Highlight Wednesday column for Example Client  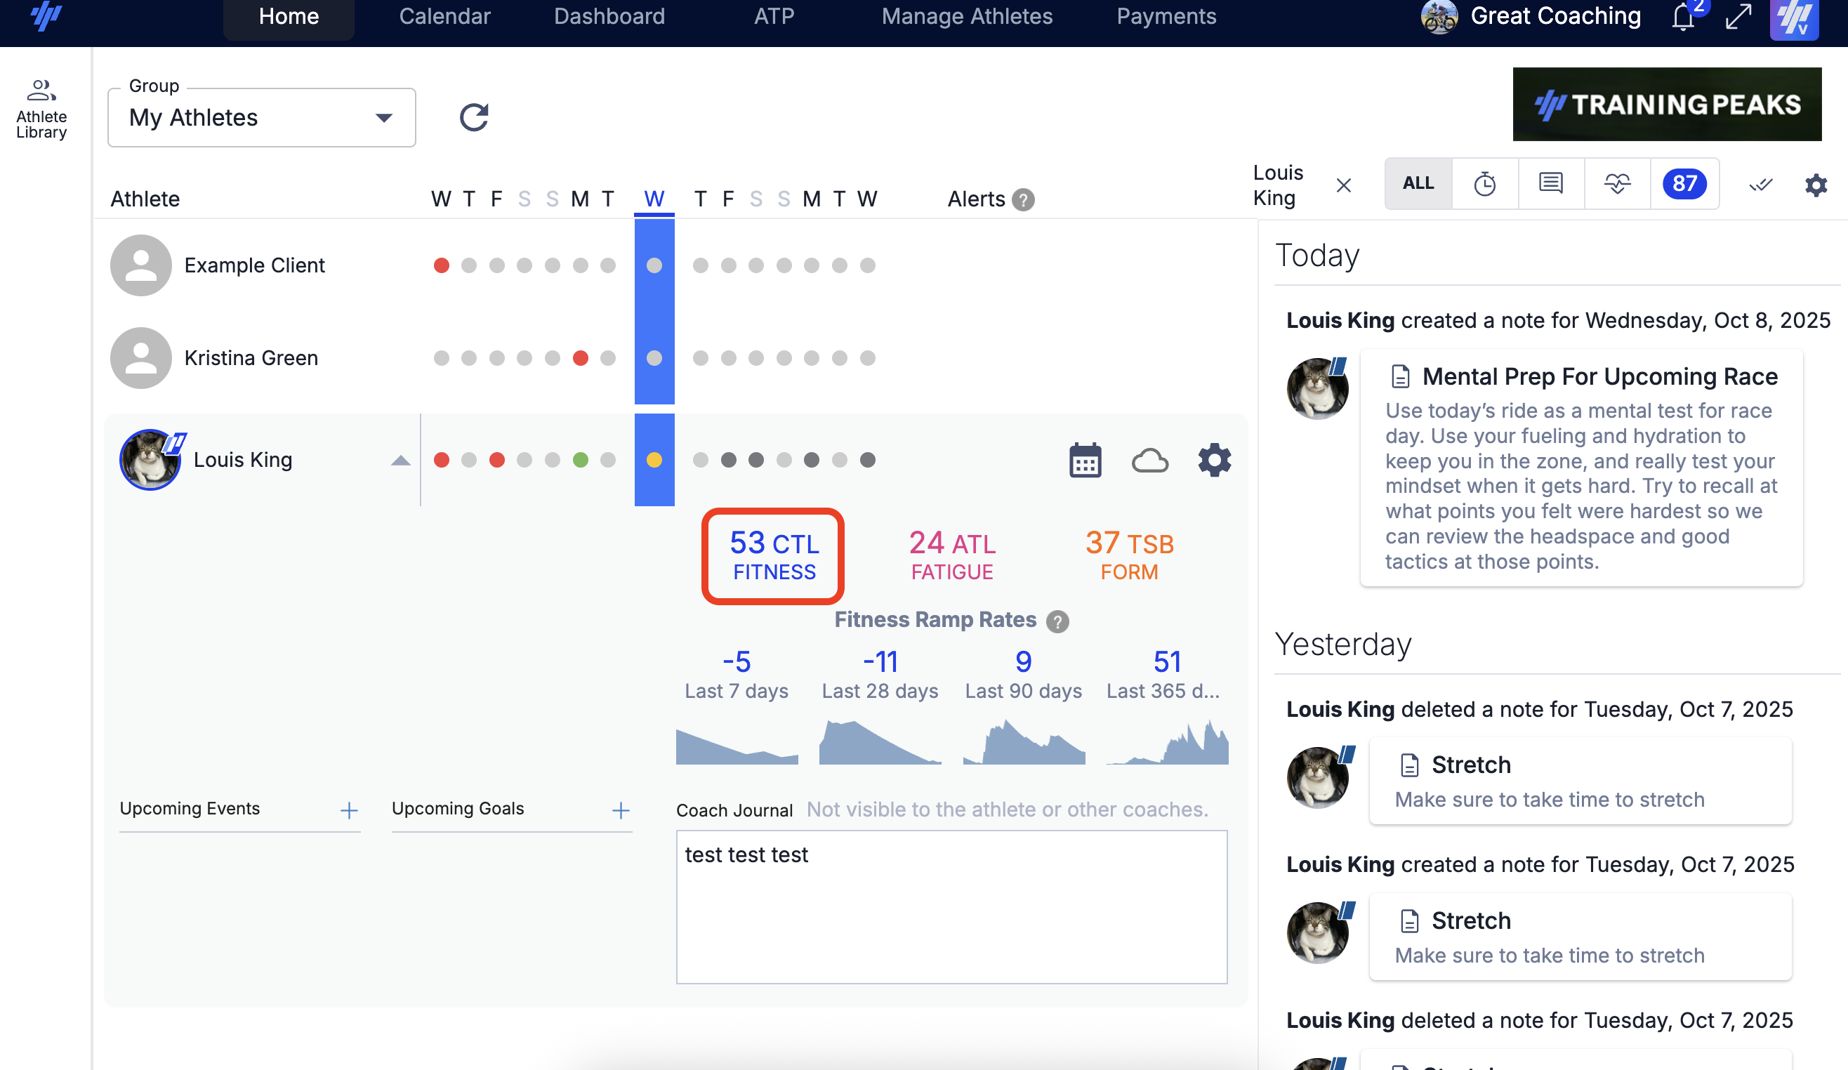(654, 265)
